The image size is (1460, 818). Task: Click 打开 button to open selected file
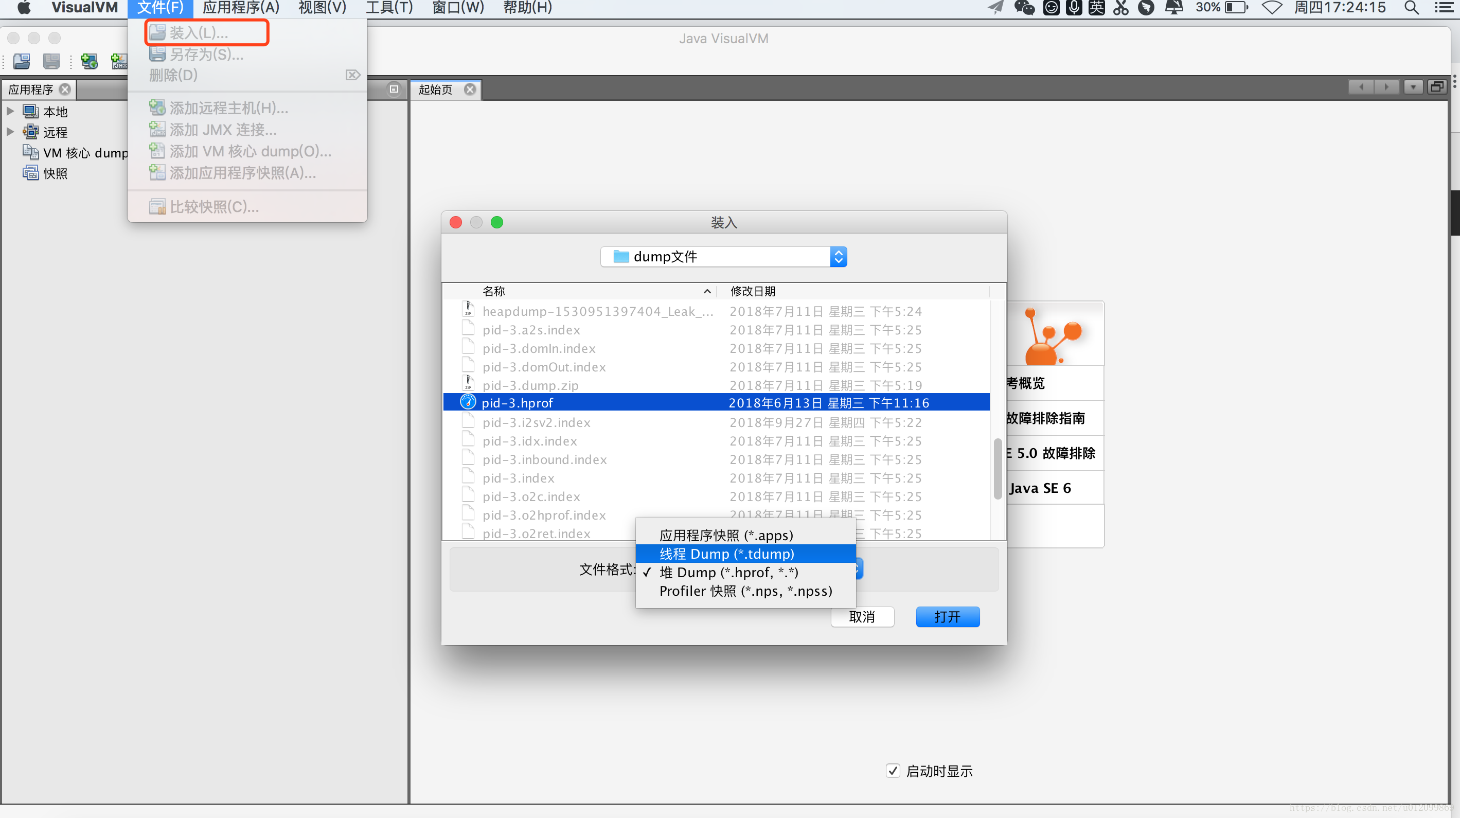[947, 615]
